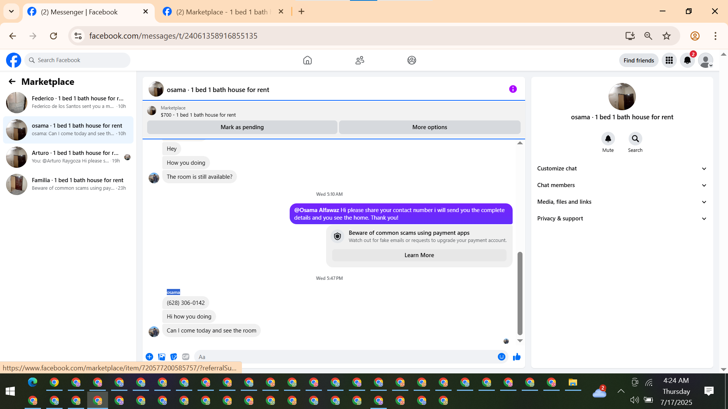Image resolution: width=728 pixels, height=409 pixels.
Task: Click the Mute notification bell icon
Action: [608, 139]
